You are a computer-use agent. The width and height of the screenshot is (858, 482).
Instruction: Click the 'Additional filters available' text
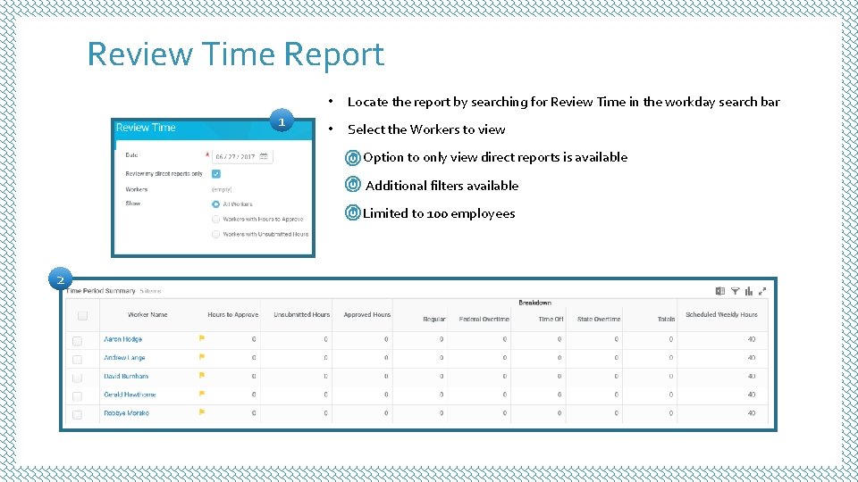click(442, 186)
